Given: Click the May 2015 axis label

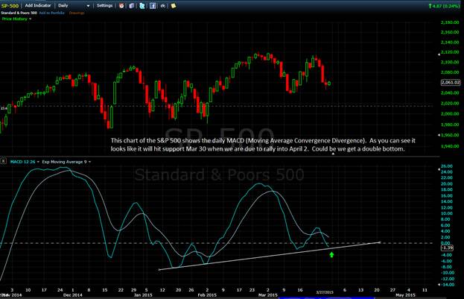Looking at the screenshot, I should point(405,295).
